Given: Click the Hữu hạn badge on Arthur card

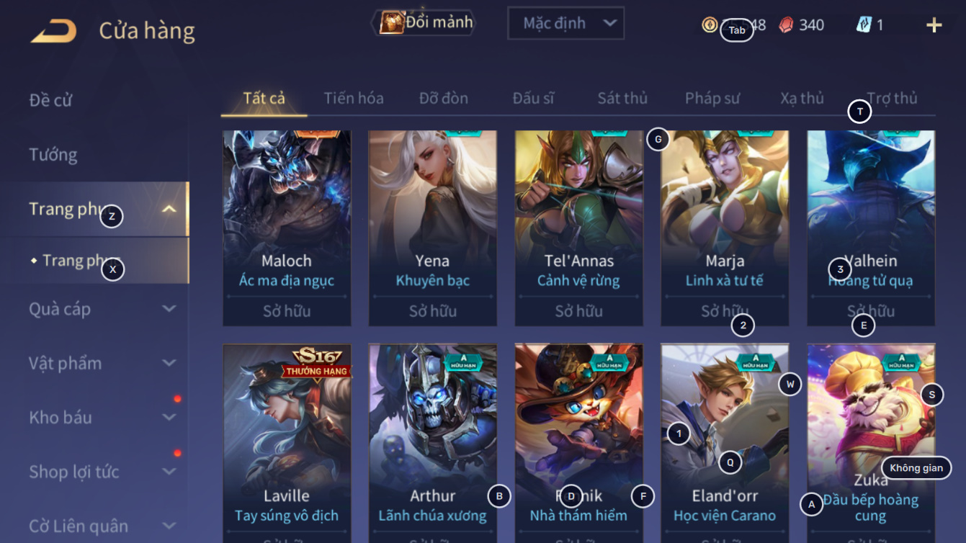Looking at the screenshot, I should tap(462, 362).
